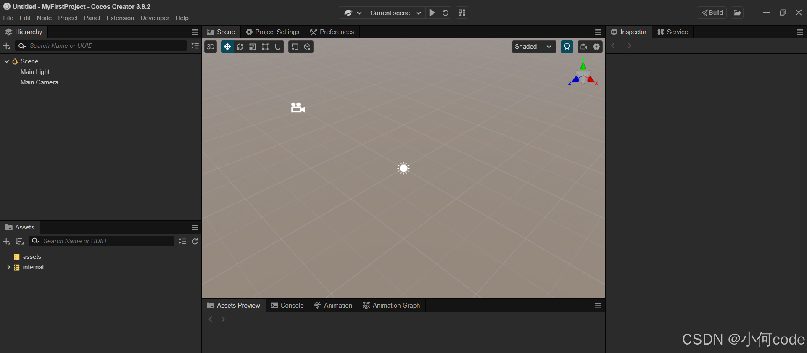807x353 pixels.
Task: Refresh the Assets panel
Action: pos(195,241)
